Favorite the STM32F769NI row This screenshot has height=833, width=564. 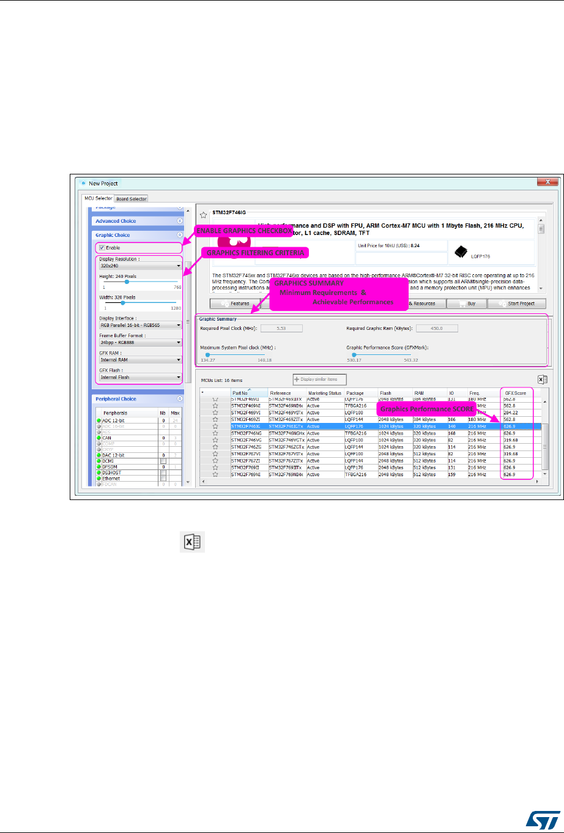(215, 474)
